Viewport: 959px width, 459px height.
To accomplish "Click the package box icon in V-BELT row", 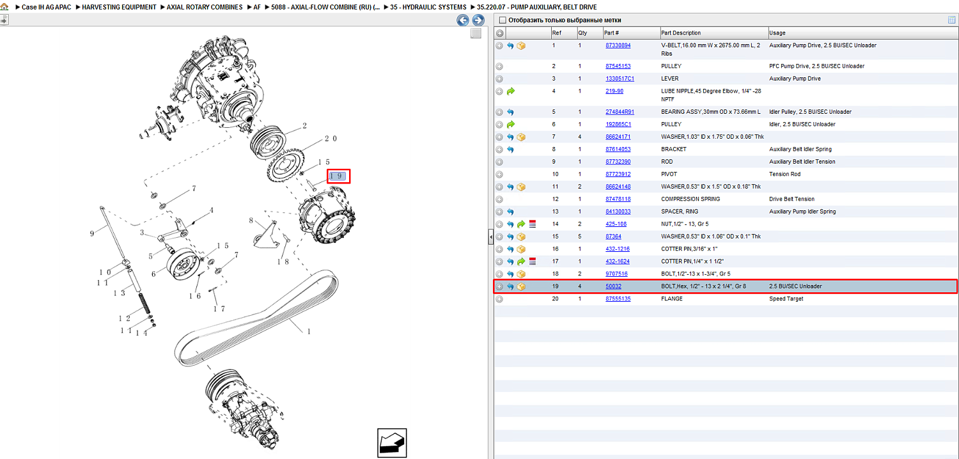I will coord(521,46).
